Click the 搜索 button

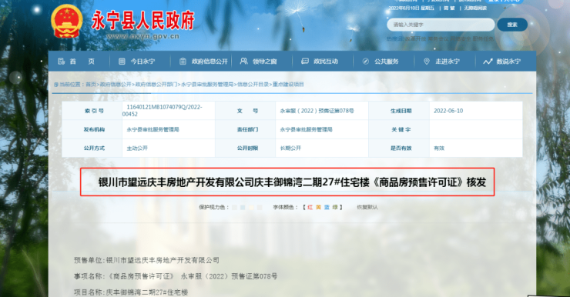pyautogui.click(x=512, y=25)
